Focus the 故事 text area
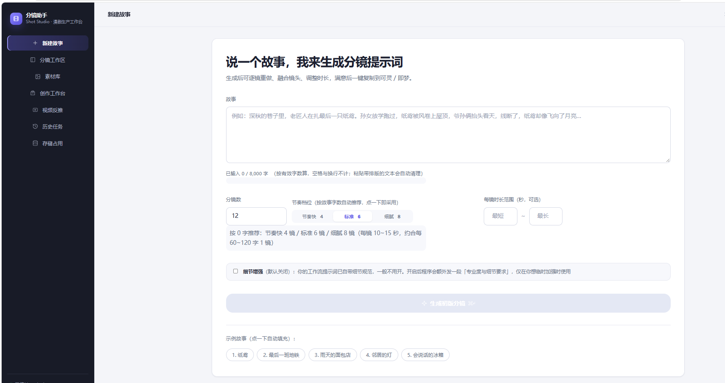Viewport: 725px width, 383px height. click(448, 135)
